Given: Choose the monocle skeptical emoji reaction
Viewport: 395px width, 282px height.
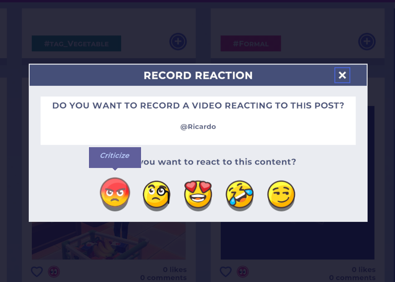Looking at the screenshot, I should click(x=157, y=194).
